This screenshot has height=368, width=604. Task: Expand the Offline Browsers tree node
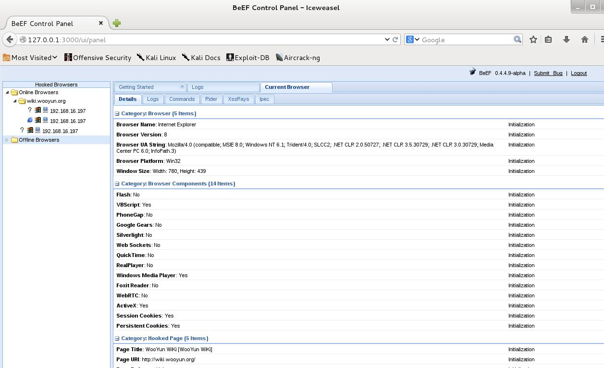(7, 140)
